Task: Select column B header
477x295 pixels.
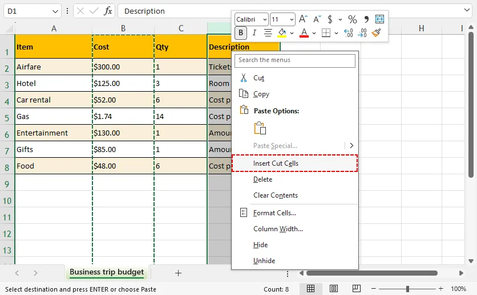Action: 123,28
